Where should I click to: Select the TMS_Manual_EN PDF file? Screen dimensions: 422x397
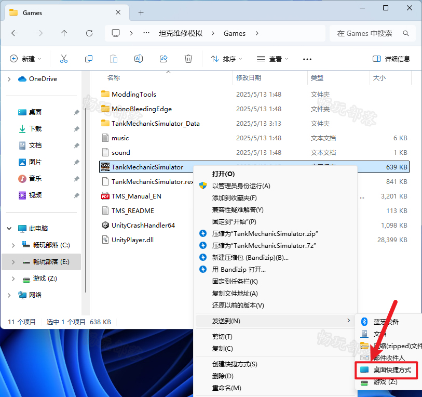tap(136, 196)
